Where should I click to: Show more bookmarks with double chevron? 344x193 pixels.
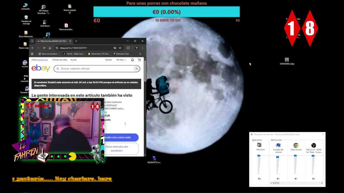click(x=140, y=54)
